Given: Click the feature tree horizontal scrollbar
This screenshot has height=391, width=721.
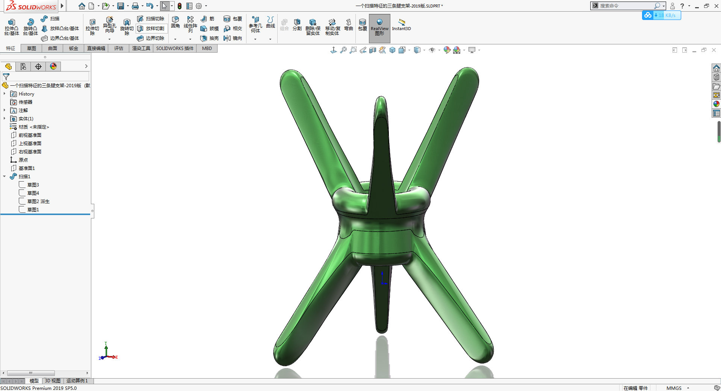Looking at the screenshot, I should [x=31, y=373].
